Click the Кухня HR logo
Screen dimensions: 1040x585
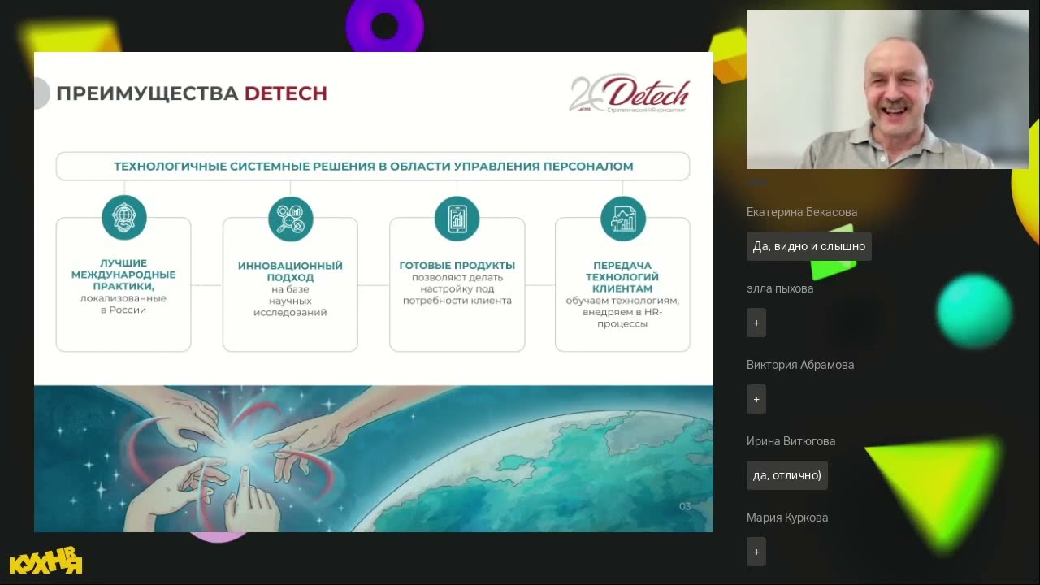tap(45, 560)
